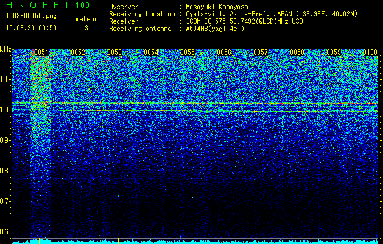This screenshot has width=383, height=244.
Task: Click the 0054 time marker label
Action: point(151,52)
